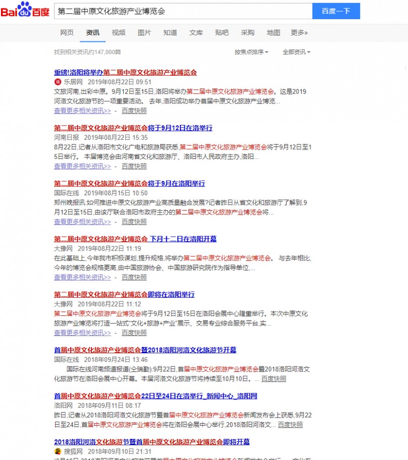Open the 贴吧 tab

pyautogui.click(x=222, y=33)
